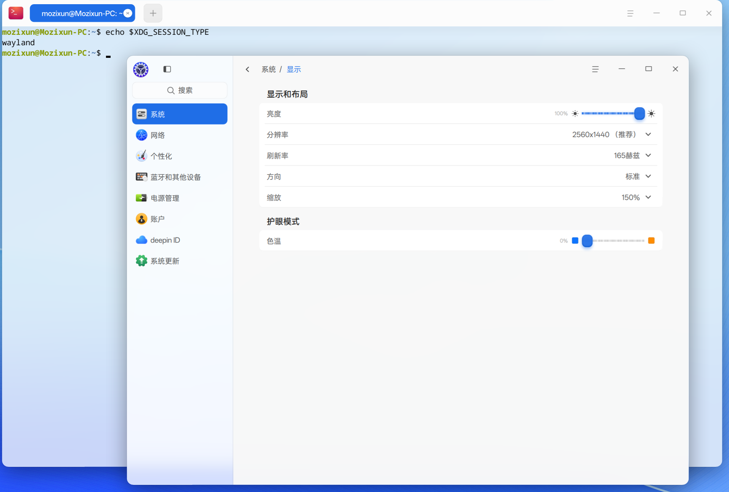The height and width of the screenshot is (492, 729).
Task: Click the orange warm color temperature swatch
Action: [651, 241]
